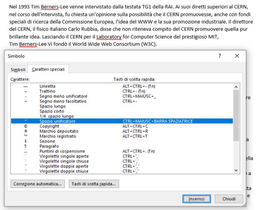Select Puntini di sospensione row
Screen dimensions: 259x210
[122, 151]
